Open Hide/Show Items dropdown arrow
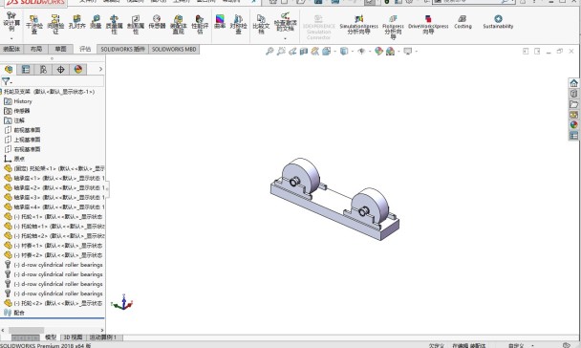 click(369, 52)
